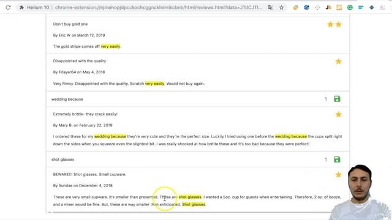This screenshot has height=220, width=392.
Task: Focus the chrome-extension URL address field
Action: click(159, 7)
